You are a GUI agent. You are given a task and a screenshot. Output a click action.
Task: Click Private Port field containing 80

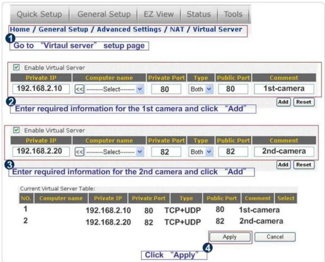[x=166, y=89]
